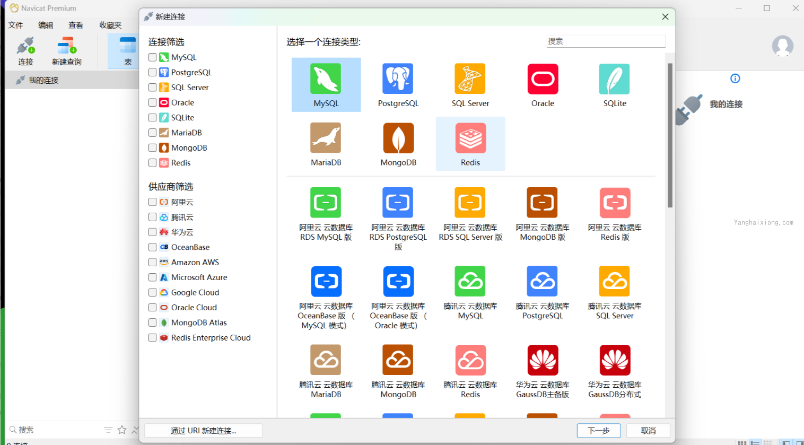804x445 pixels.
Task: Pick the MongoDB leaf icon
Action: pos(398,138)
